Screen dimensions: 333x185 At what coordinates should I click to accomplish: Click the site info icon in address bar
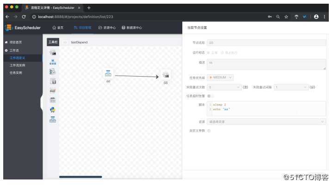[x=34, y=17]
